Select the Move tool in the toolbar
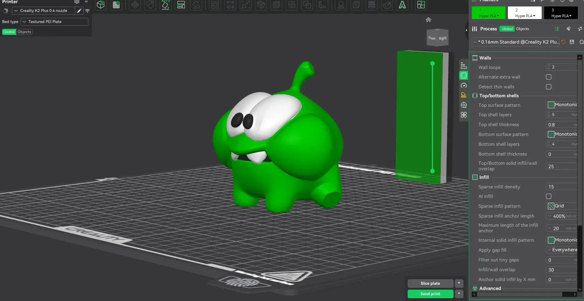Viewport: 584px width, 301px height. pos(135,5)
